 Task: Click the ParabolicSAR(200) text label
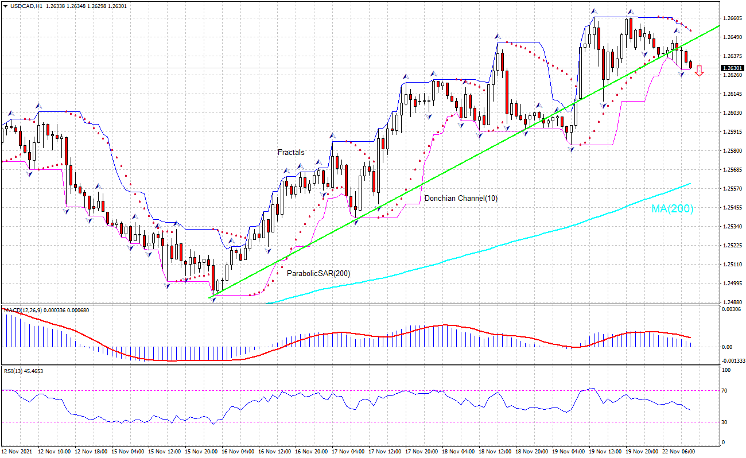[318, 273]
